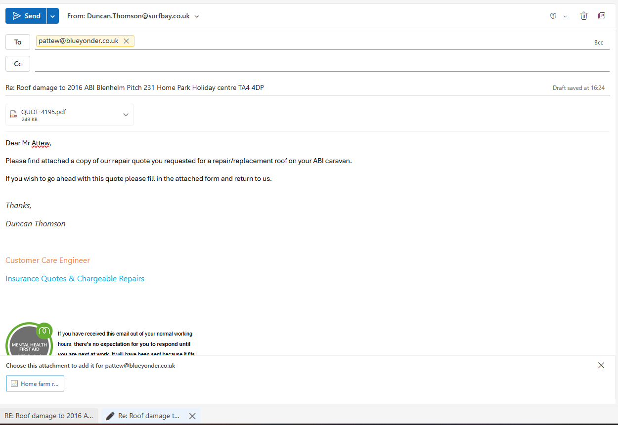
Task: Send the email with the Send button
Action: coord(26,16)
